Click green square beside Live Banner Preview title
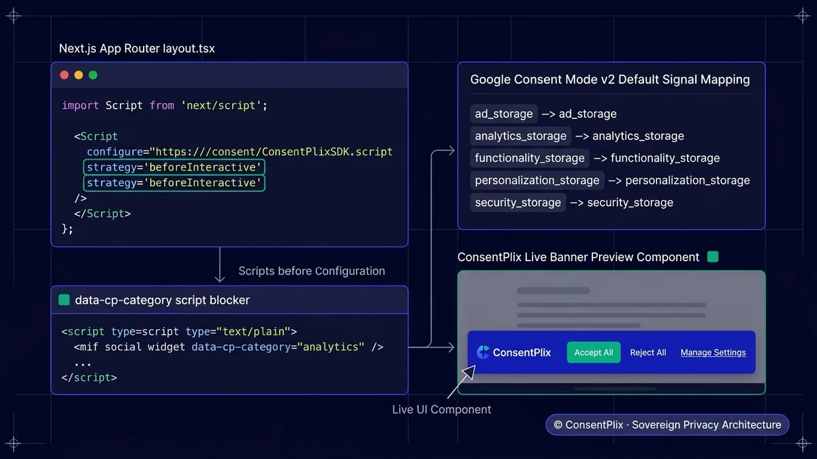This screenshot has height=459, width=817. 713,257
